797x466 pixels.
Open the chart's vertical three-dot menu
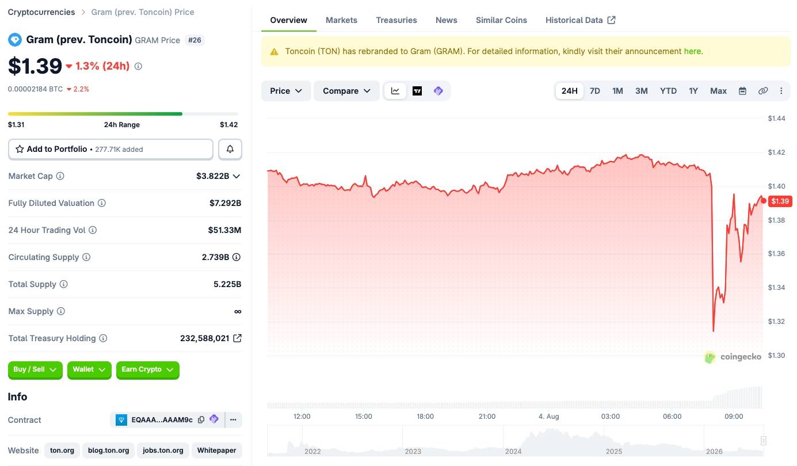point(781,91)
